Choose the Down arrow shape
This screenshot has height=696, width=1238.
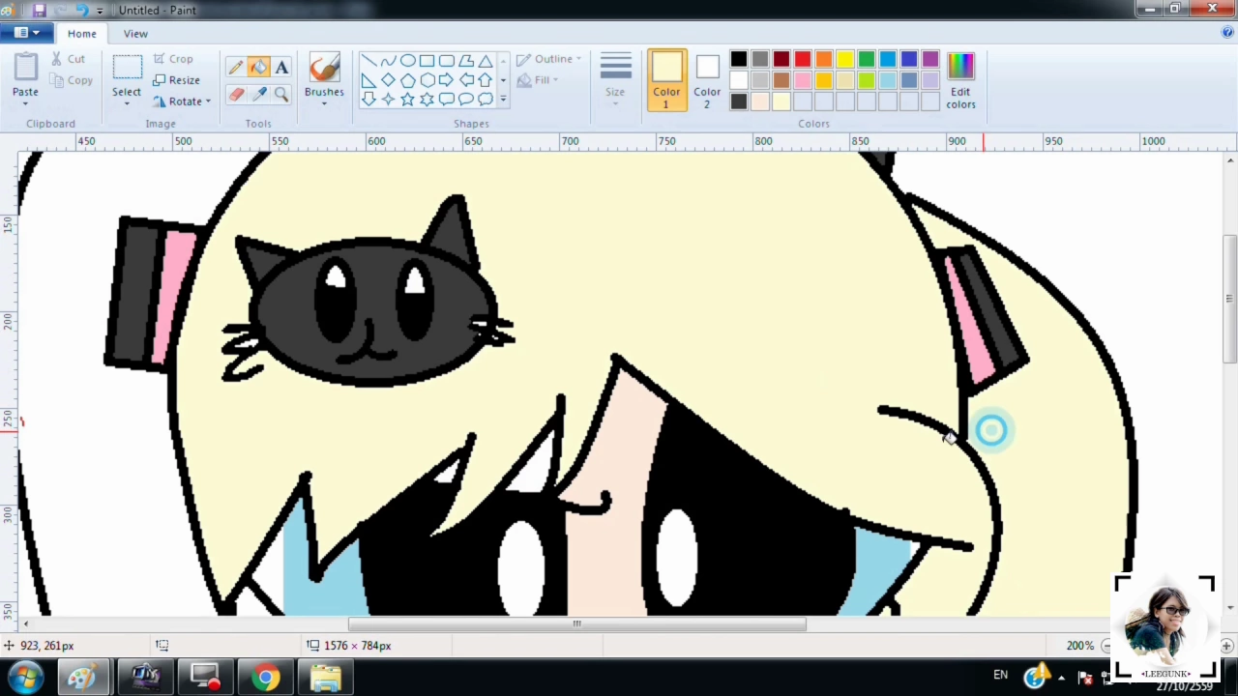click(368, 99)
